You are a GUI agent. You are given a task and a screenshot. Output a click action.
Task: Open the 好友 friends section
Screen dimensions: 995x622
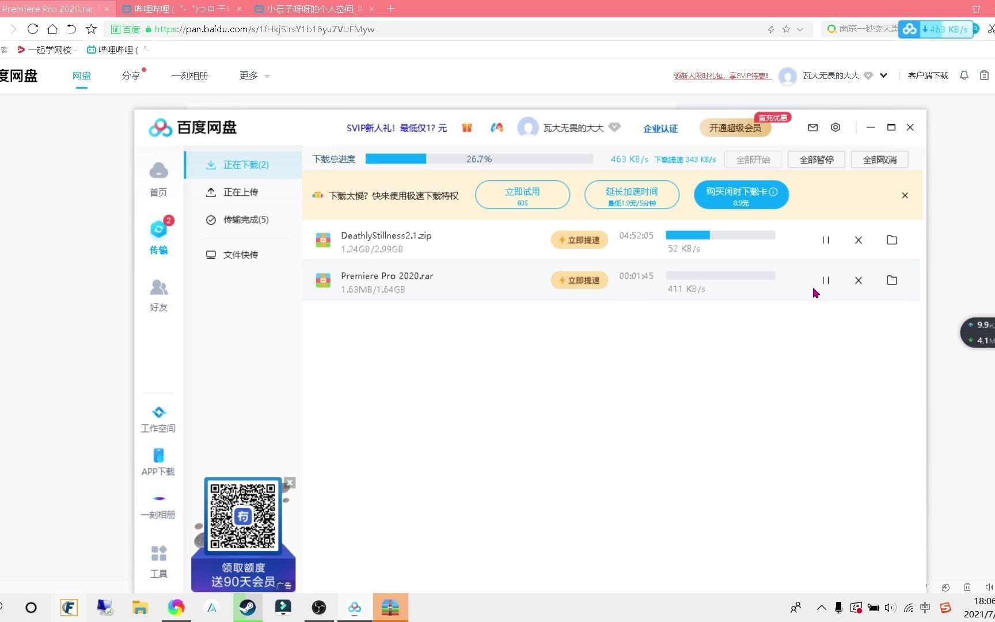pyautogui.click(x=158, y=295)
